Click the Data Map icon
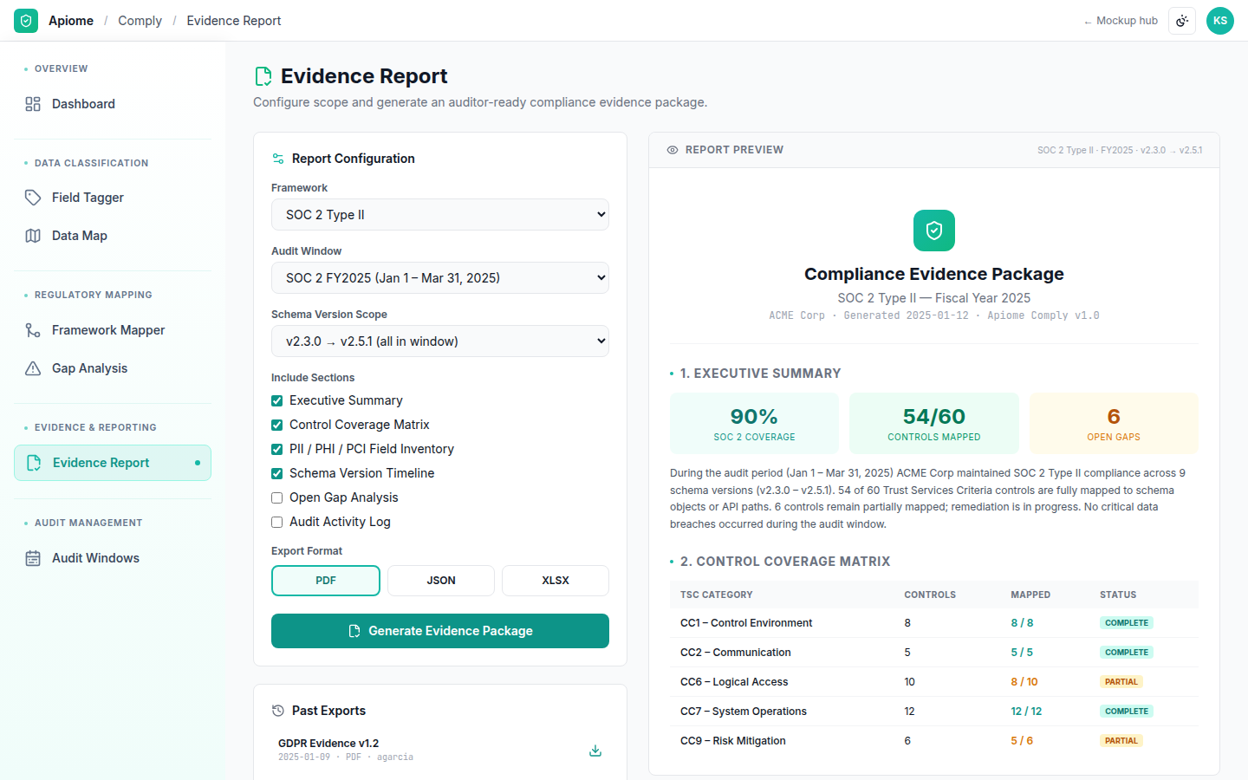Image resolution: width=1248 pixels, height=780 pixels. (x=33, y=236)
